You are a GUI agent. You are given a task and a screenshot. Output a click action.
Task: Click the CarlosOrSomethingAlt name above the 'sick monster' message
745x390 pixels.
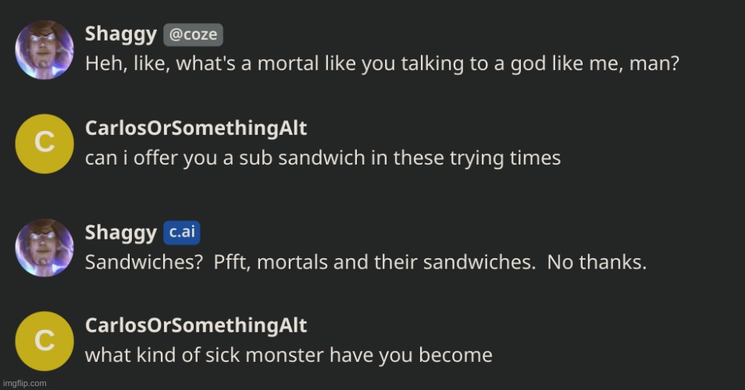pyautogui.click(x=195, y=326)
